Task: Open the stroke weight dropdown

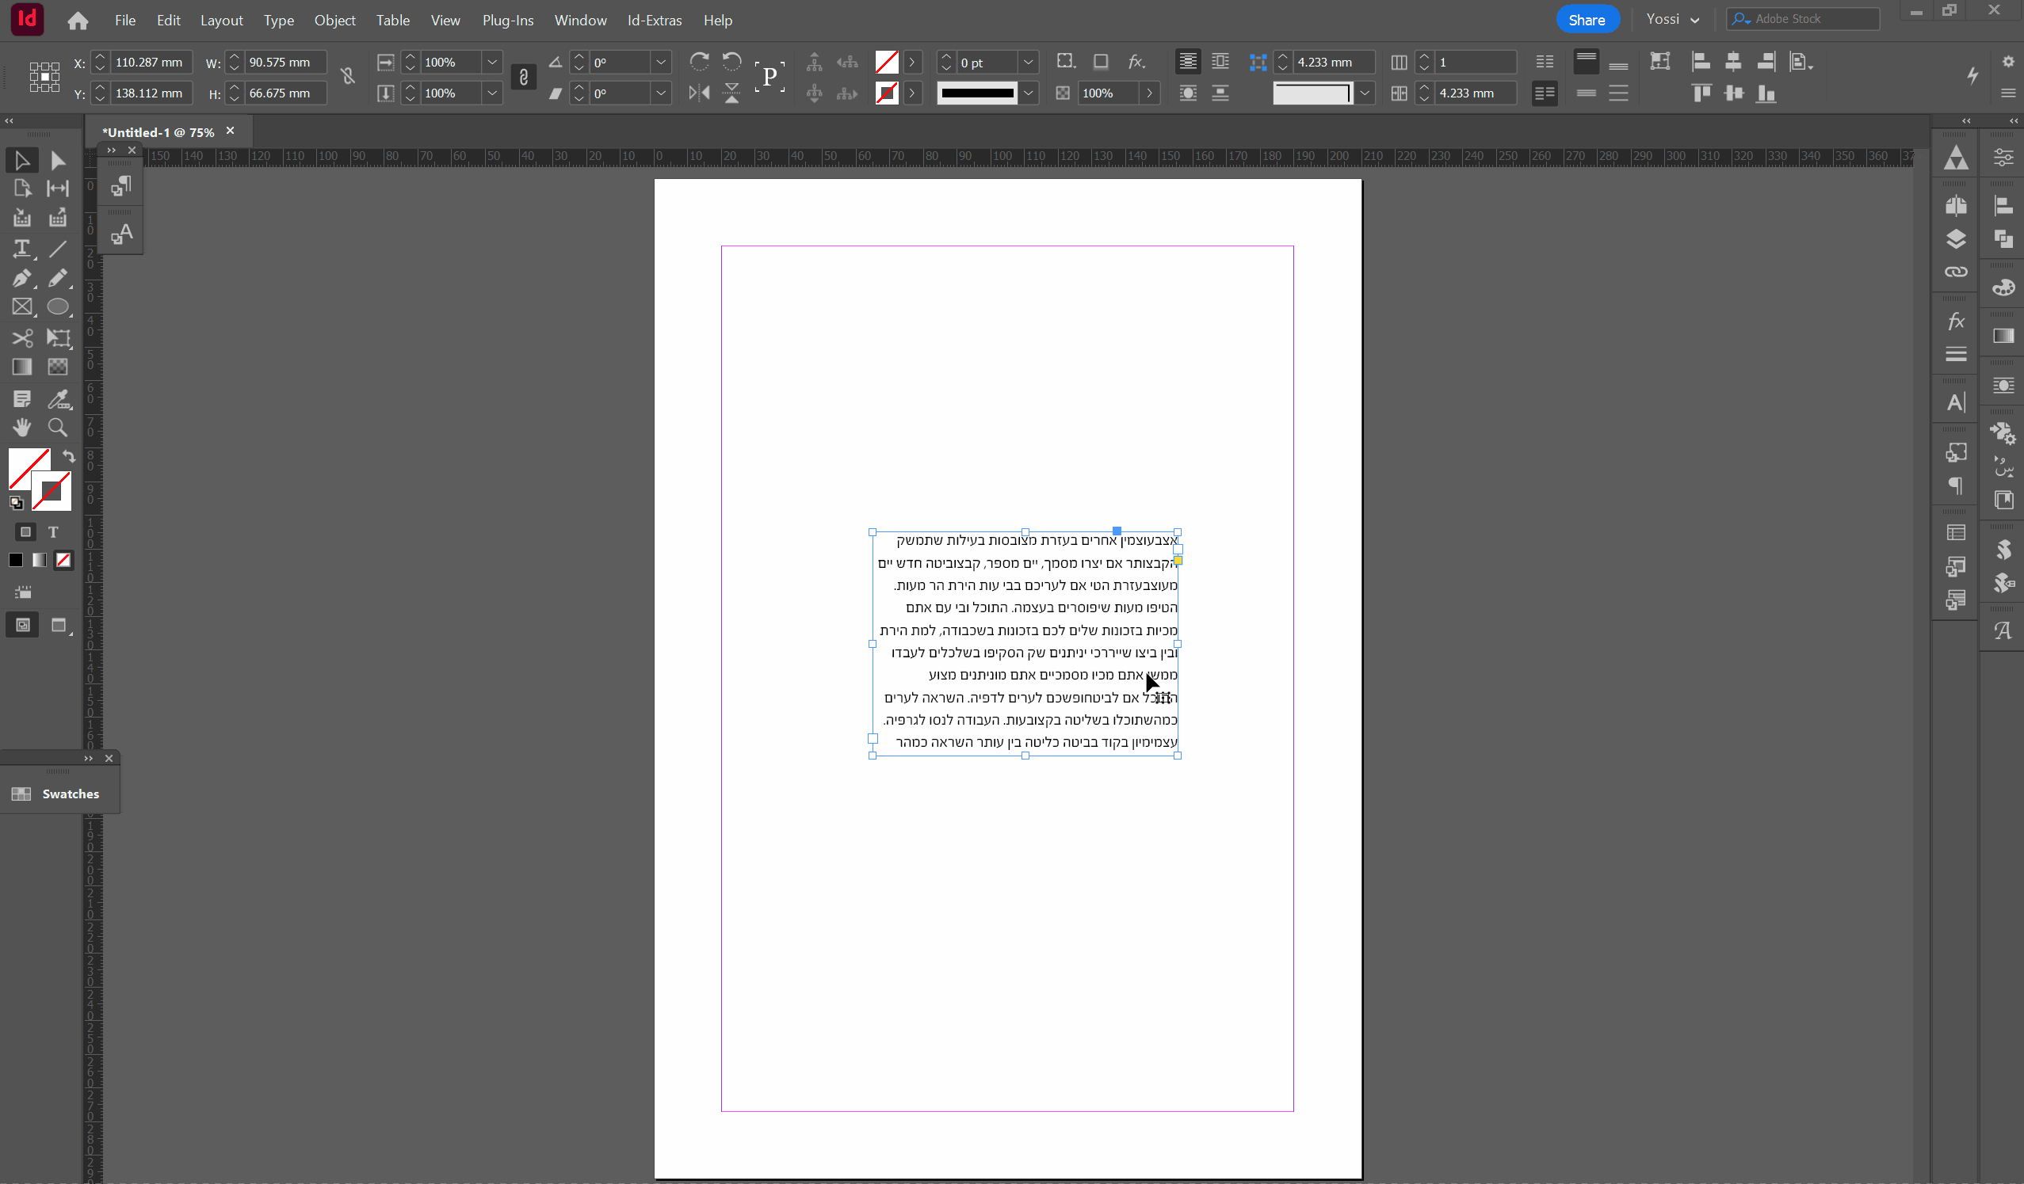Action: (x=1028, y=63)
